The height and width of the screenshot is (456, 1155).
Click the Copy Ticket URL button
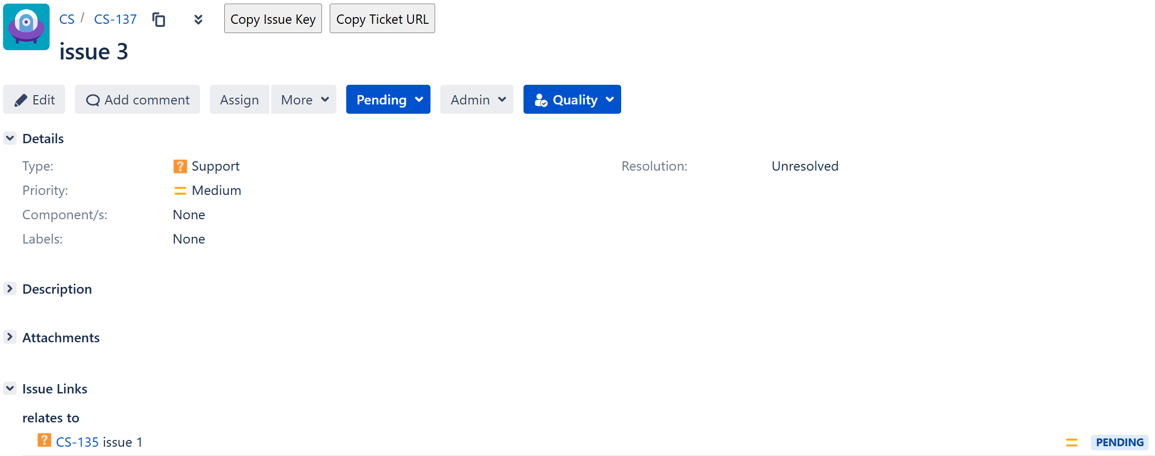click(382, 19)
